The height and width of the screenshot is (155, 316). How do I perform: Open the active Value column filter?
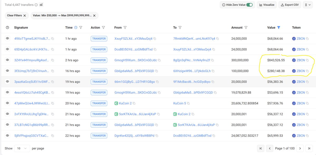click(279, 28)
